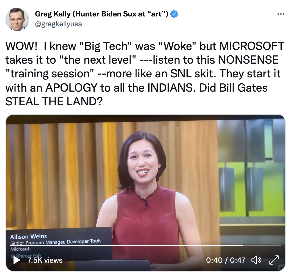
Task: Click the word MICROSOFT in the tweet
Action: tap(252, 46)
